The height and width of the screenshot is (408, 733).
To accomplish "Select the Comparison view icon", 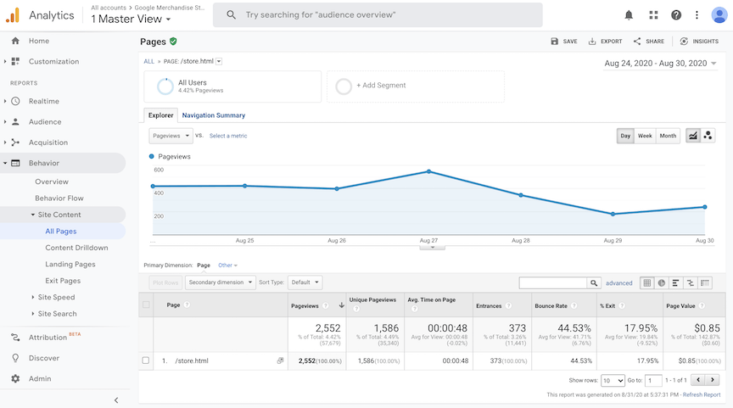I will tap(691, 282).
